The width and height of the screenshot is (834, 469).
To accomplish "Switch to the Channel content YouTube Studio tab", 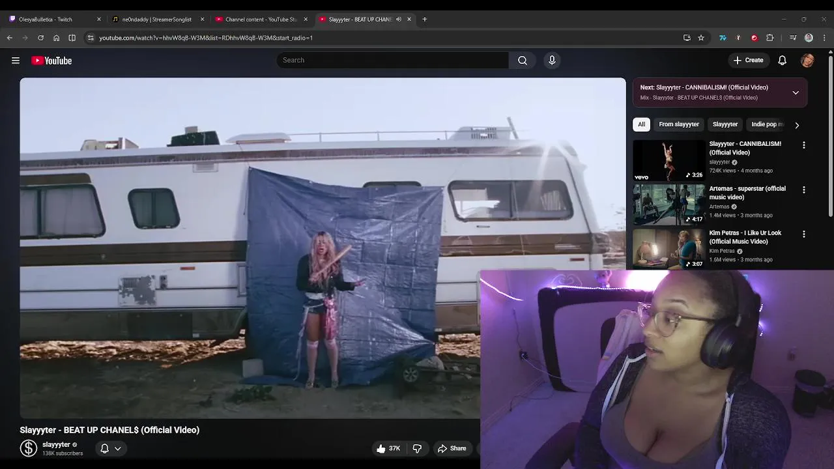I will 261,20.
